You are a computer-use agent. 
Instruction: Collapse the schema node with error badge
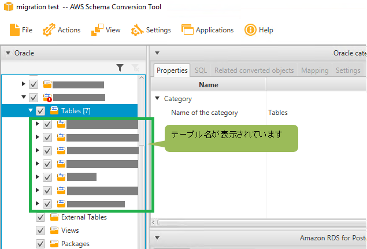pos(23,96)
